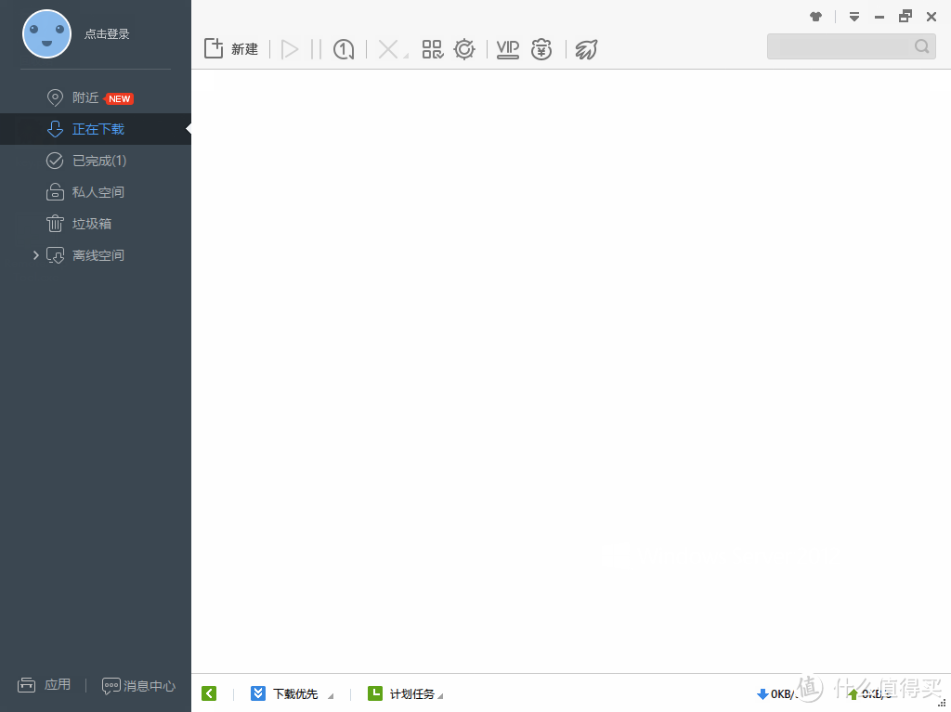The width and height of the screenshot is (951, 712).
Task: Open the settings gear icon
Action: [x=464, y=49]
